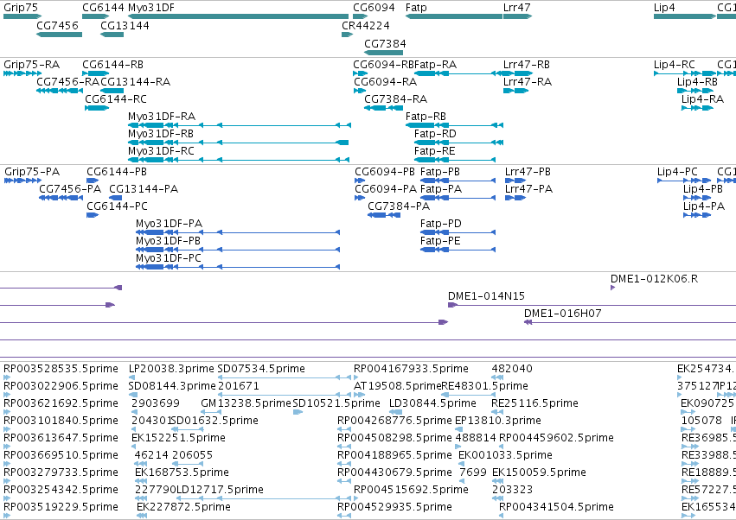Click the GM13238.5prime EST label
The height and width of the screenshot is (520, 736).
click(x=246, y=403)
